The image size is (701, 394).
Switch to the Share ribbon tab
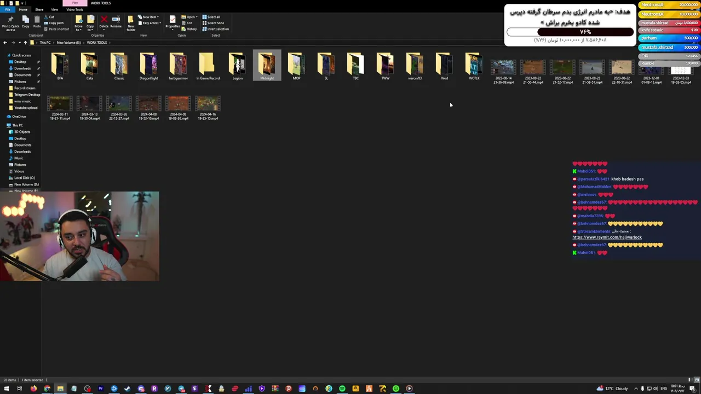[x=39, y=9]
